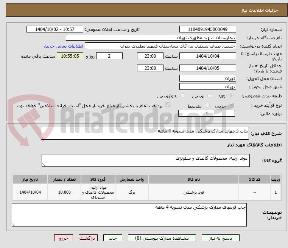Choose the متوسط purchase process option
288x248 pixels.
(207, 105)
